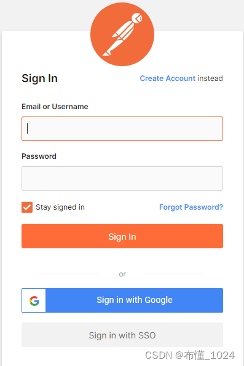Choose Sign in with Google
This screenshot has height=366, width=244.
pos(122,300)
